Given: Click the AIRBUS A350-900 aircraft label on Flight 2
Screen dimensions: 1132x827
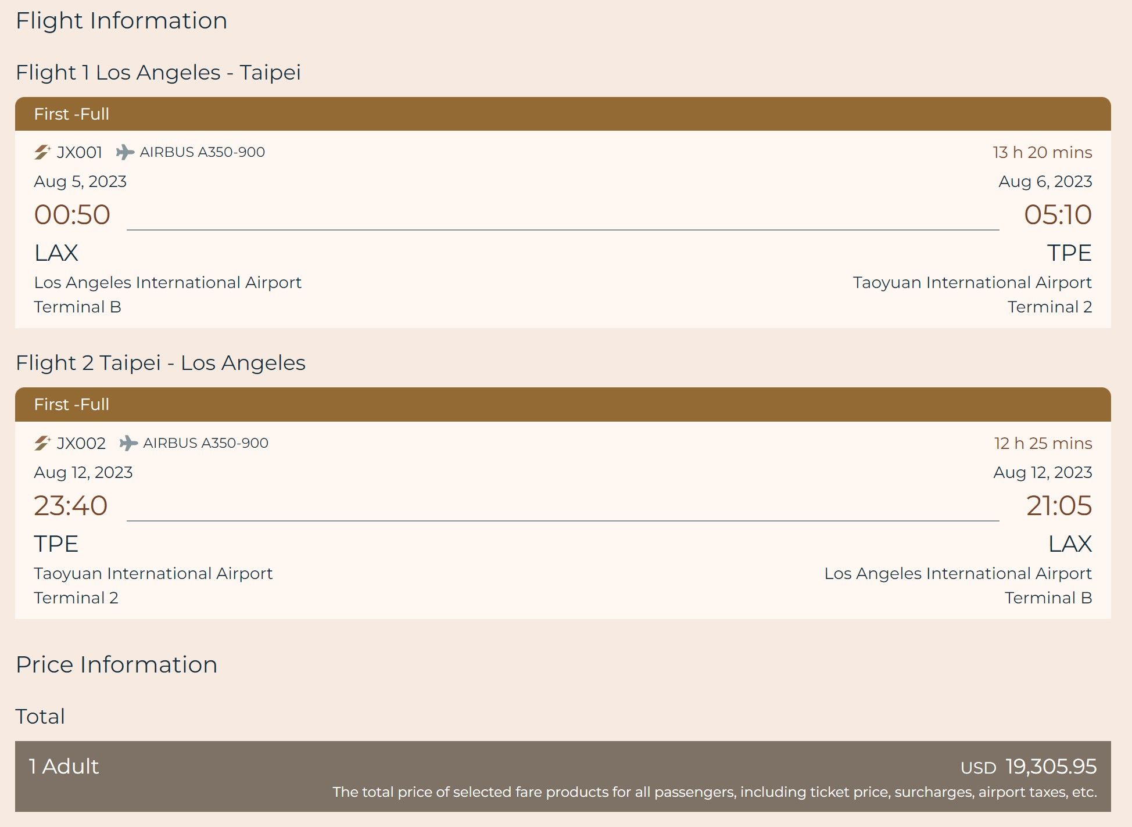Looking at the screenshot, I should point(206,443).
